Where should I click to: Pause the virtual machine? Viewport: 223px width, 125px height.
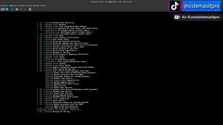[x=17, y=9]
